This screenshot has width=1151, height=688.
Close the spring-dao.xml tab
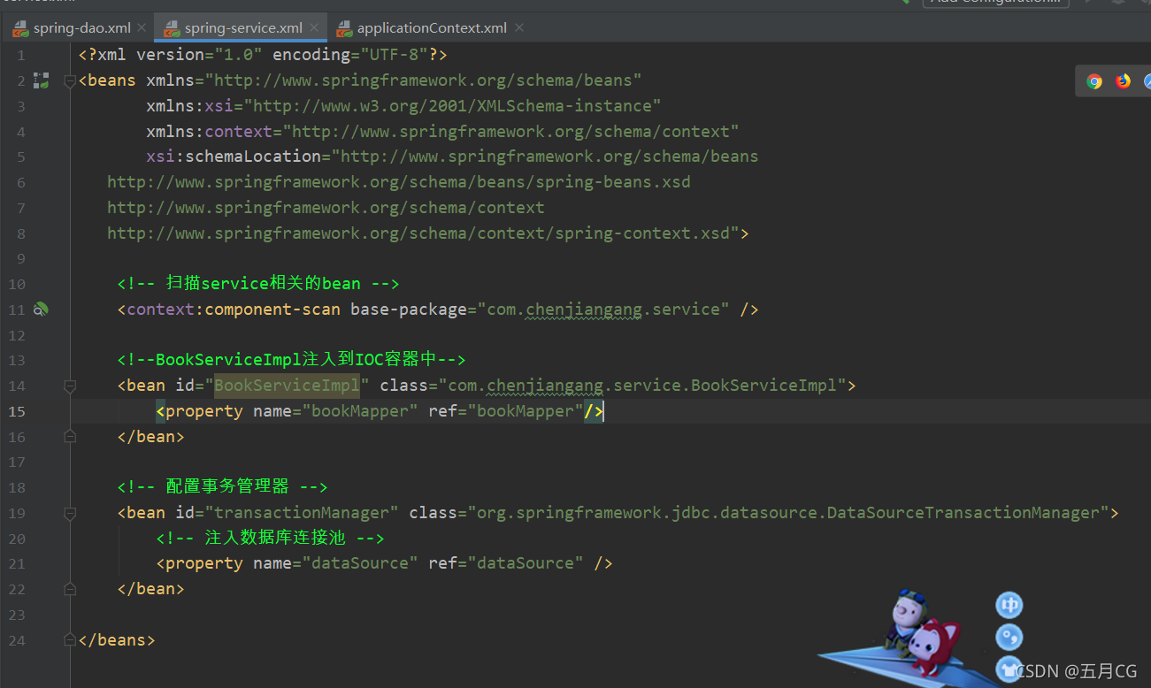pyautogui.click(x=142, y=28)
